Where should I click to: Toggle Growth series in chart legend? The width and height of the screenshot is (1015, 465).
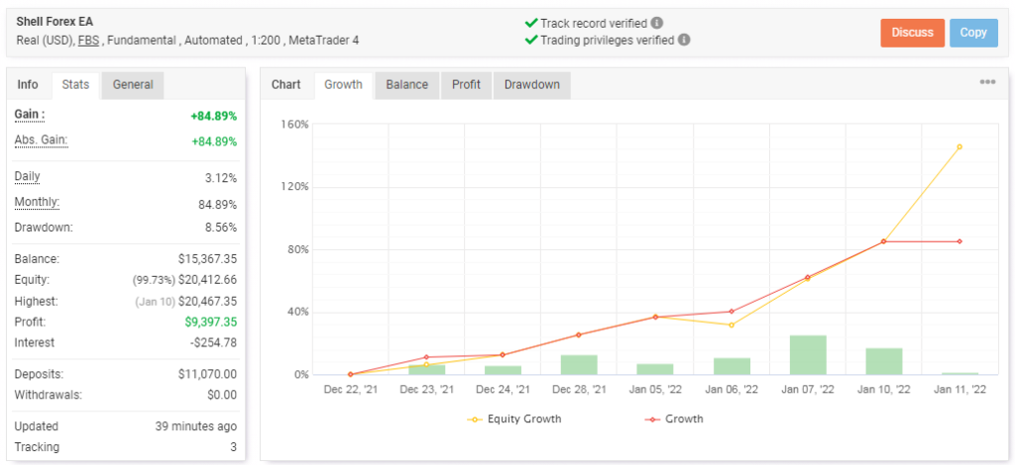(x=674, y=418)
